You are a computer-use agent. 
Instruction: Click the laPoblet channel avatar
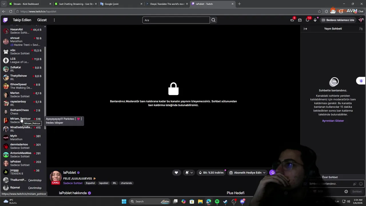(55, 177)
